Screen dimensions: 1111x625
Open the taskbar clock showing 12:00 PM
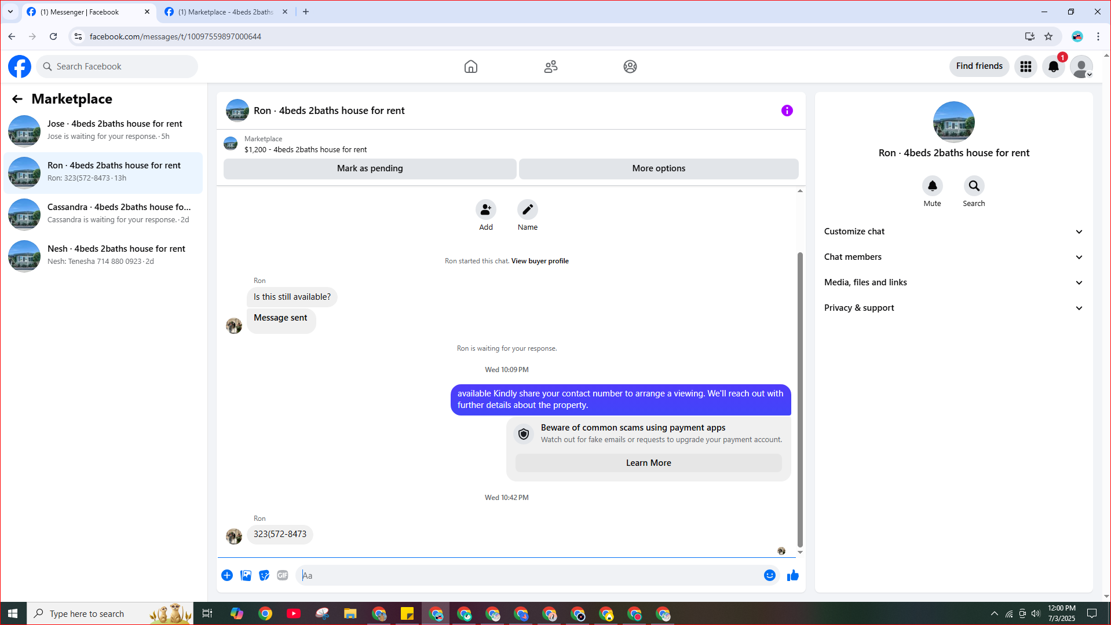pyautogui.click(x=1061, y=613)
